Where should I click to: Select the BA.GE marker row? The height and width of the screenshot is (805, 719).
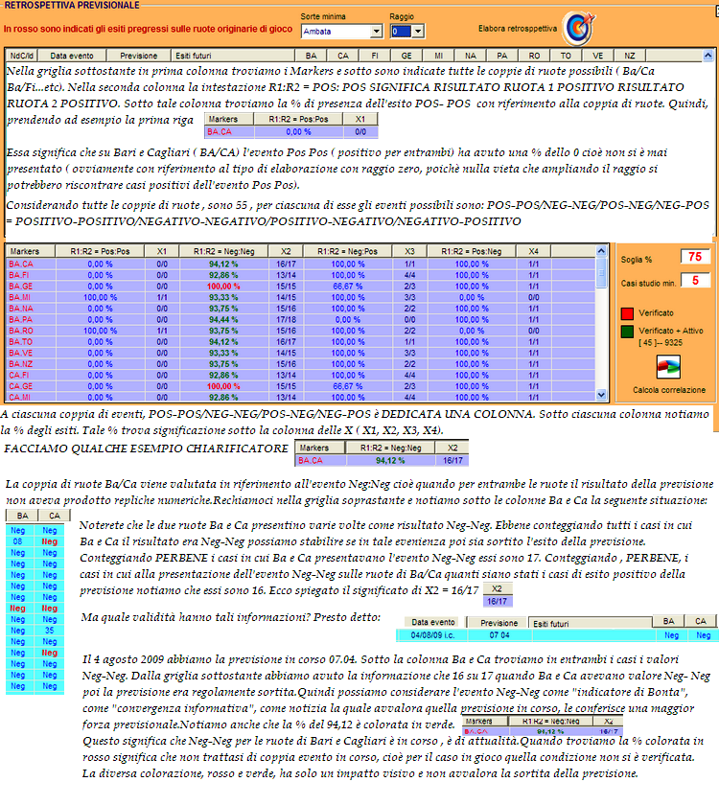[x=301, y=286]
